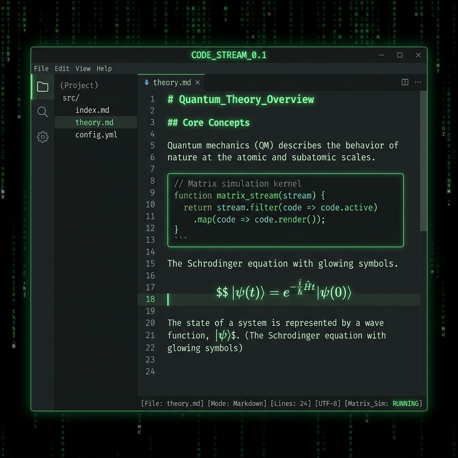Open the Explorer folder icon in sidebar

[42, 86]
